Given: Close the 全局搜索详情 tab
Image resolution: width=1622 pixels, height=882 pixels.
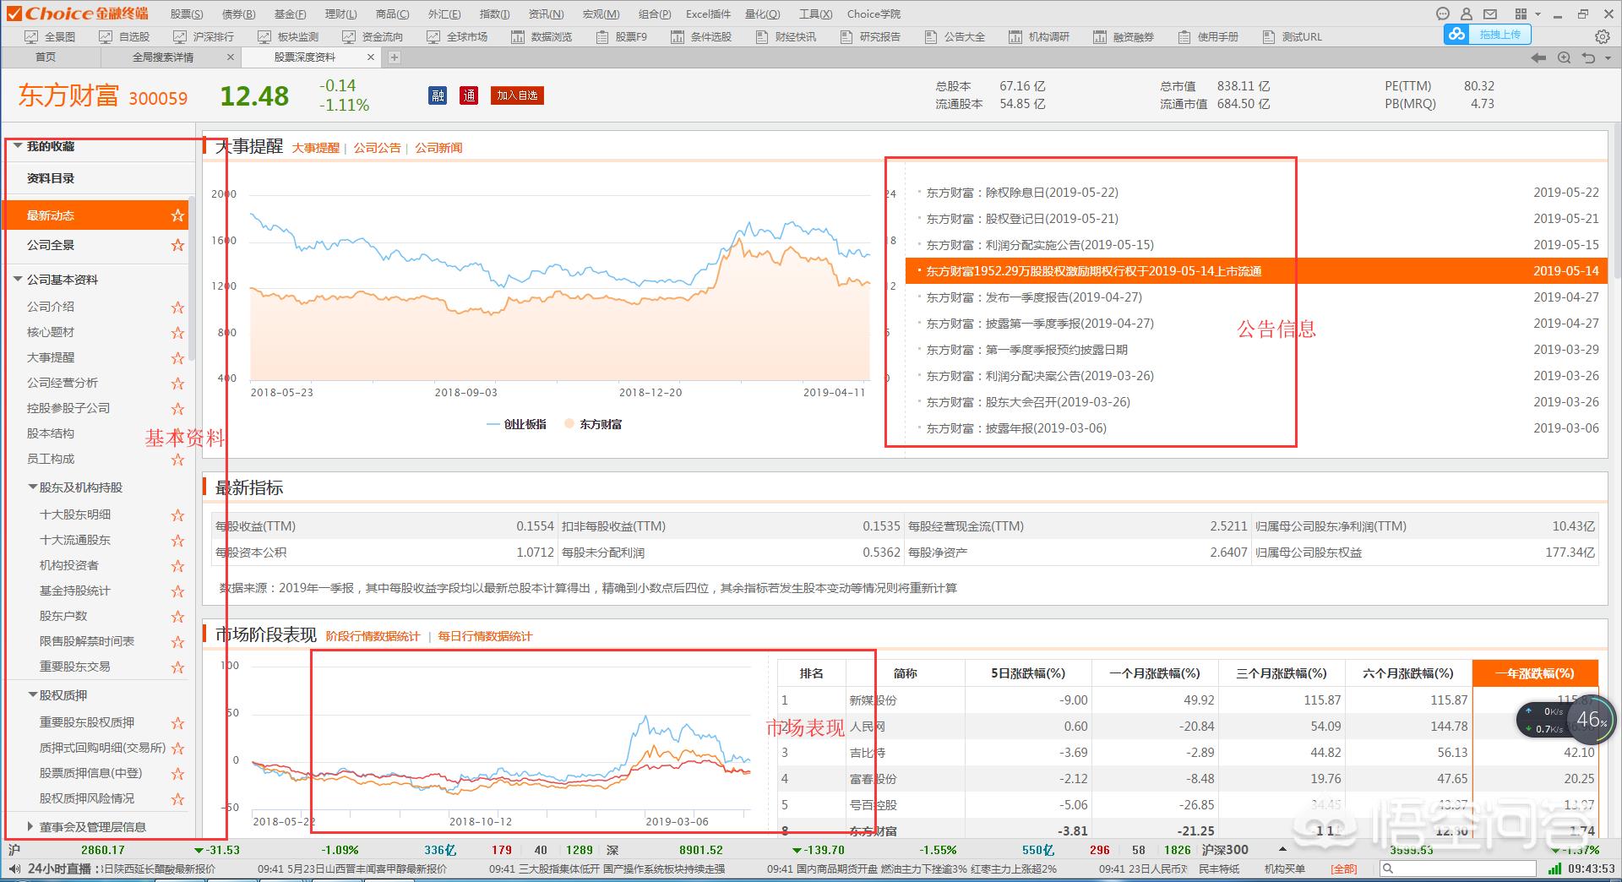Looking at the screenshot, I should [231, 57].
